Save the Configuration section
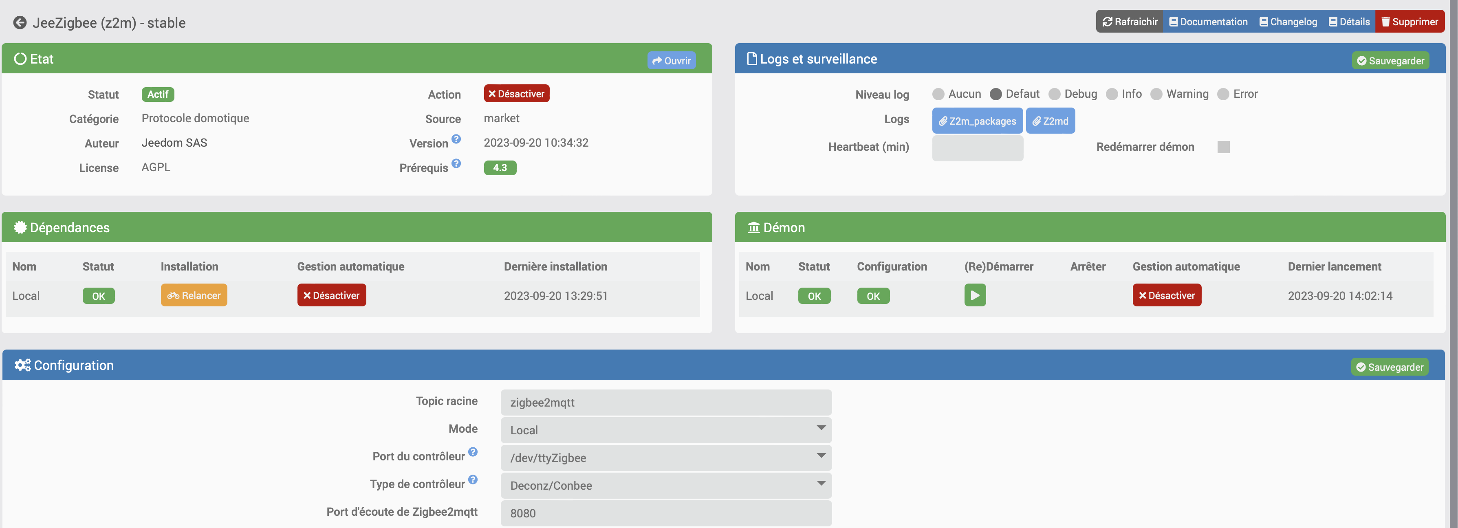This screenshot has width=1458, height=528. pyautogui.click(x=1390, y=367)
